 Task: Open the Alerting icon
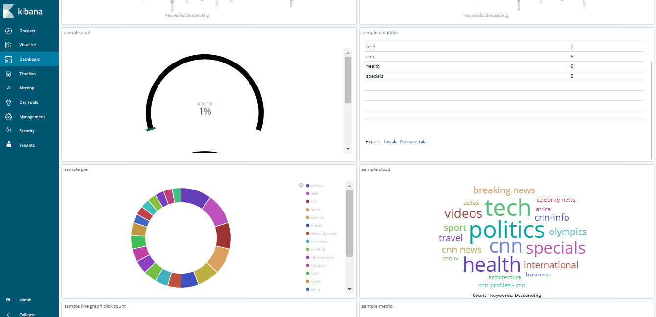click(8, 88)
